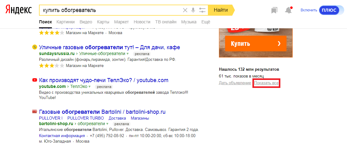
Task: Click the ПЛЮС toggle button
Action: point(329,10)
